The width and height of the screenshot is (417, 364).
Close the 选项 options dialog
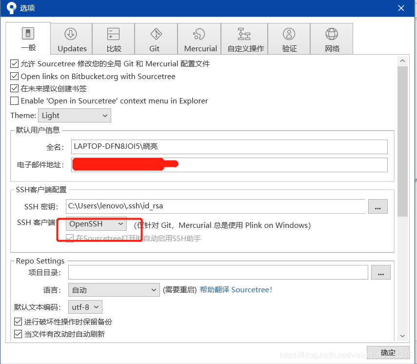tap(401, 8)
